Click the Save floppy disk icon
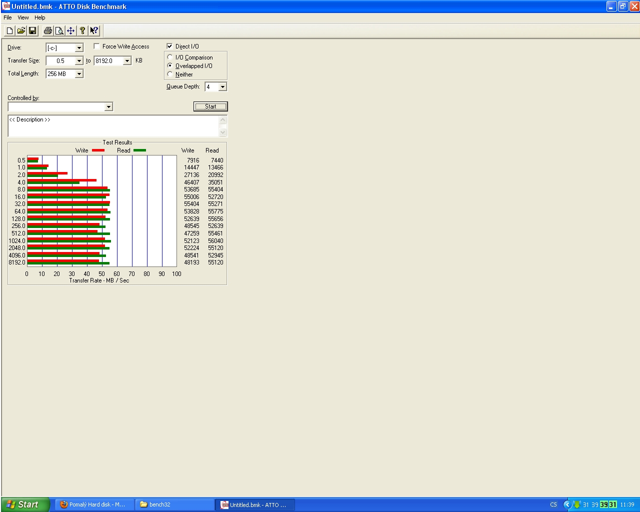Viewport: 640px width, 512px height. click(x=32, y=30)
